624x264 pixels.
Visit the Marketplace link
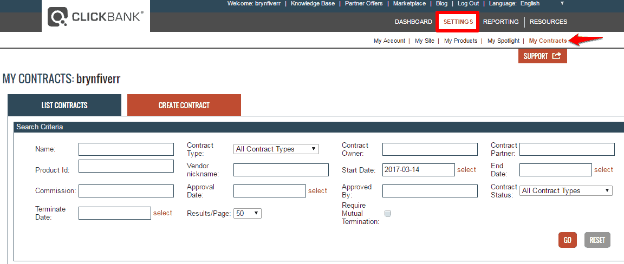point(409,4)
